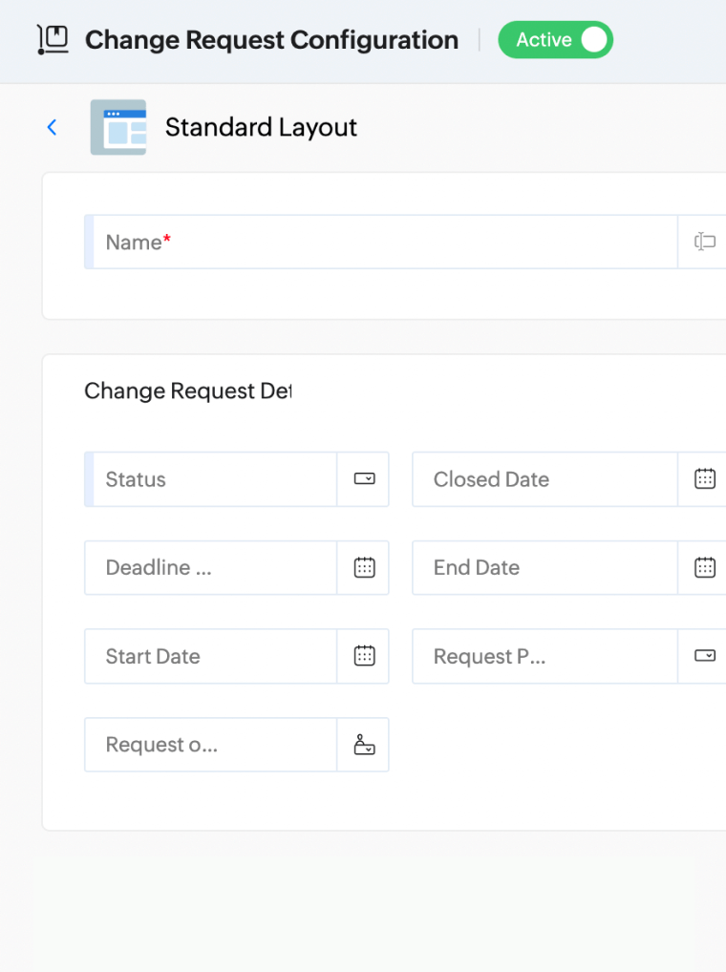The width and height of the screenshot is (726, 972).
Task: Open the calendar icon for End Date
Action: tap(704, 567)
